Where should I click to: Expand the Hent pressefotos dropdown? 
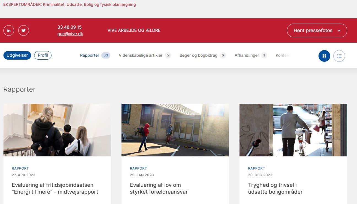click(317, 31)
